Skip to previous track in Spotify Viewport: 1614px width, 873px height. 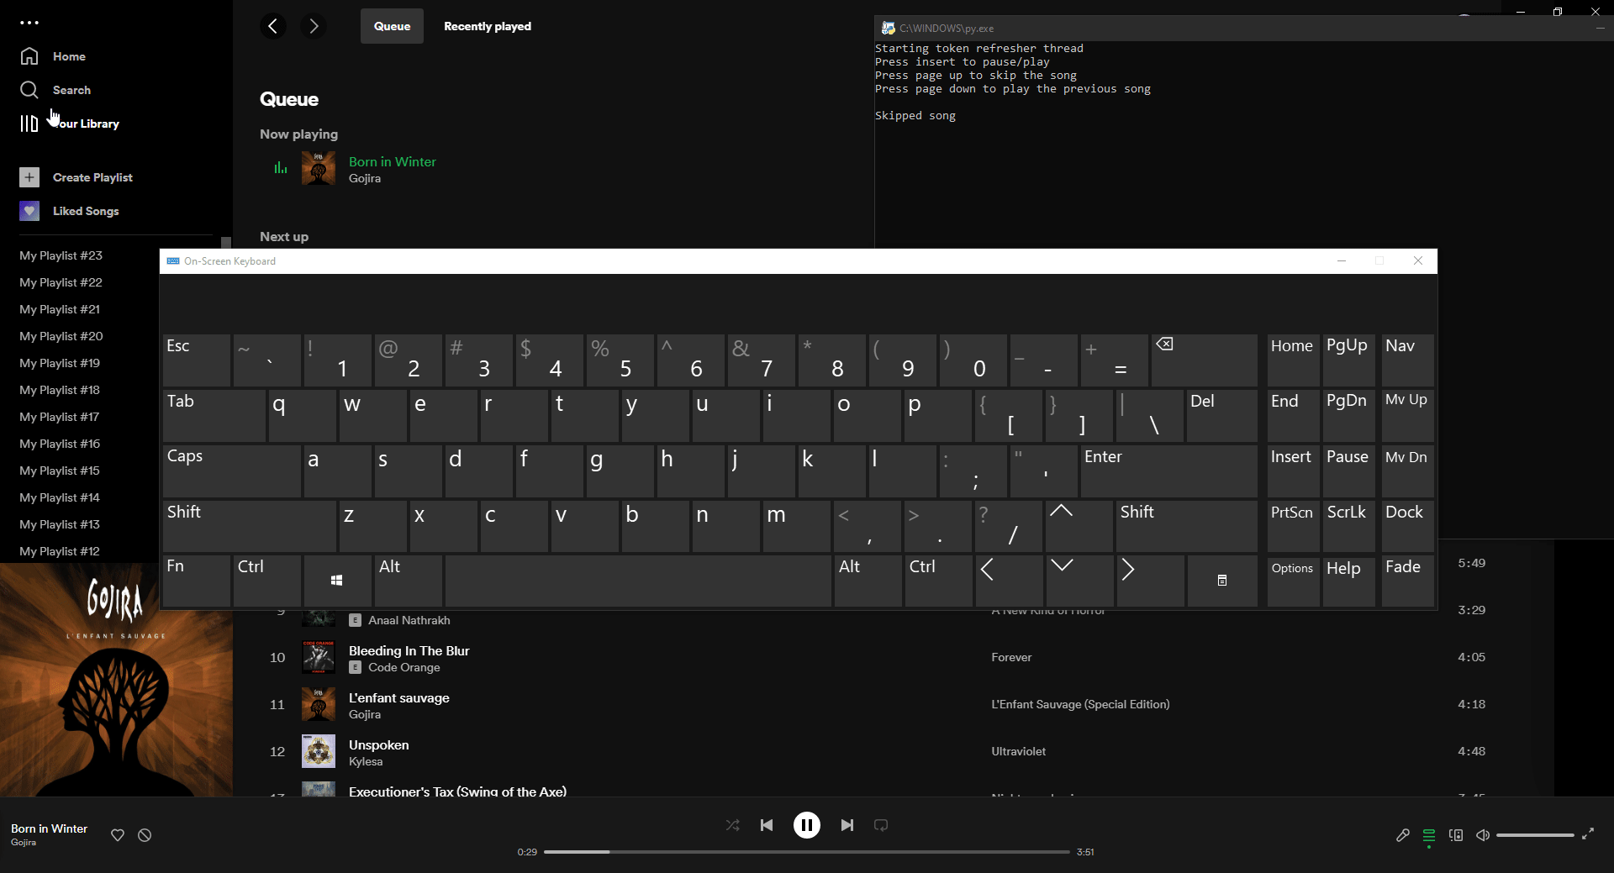[767, 825]
